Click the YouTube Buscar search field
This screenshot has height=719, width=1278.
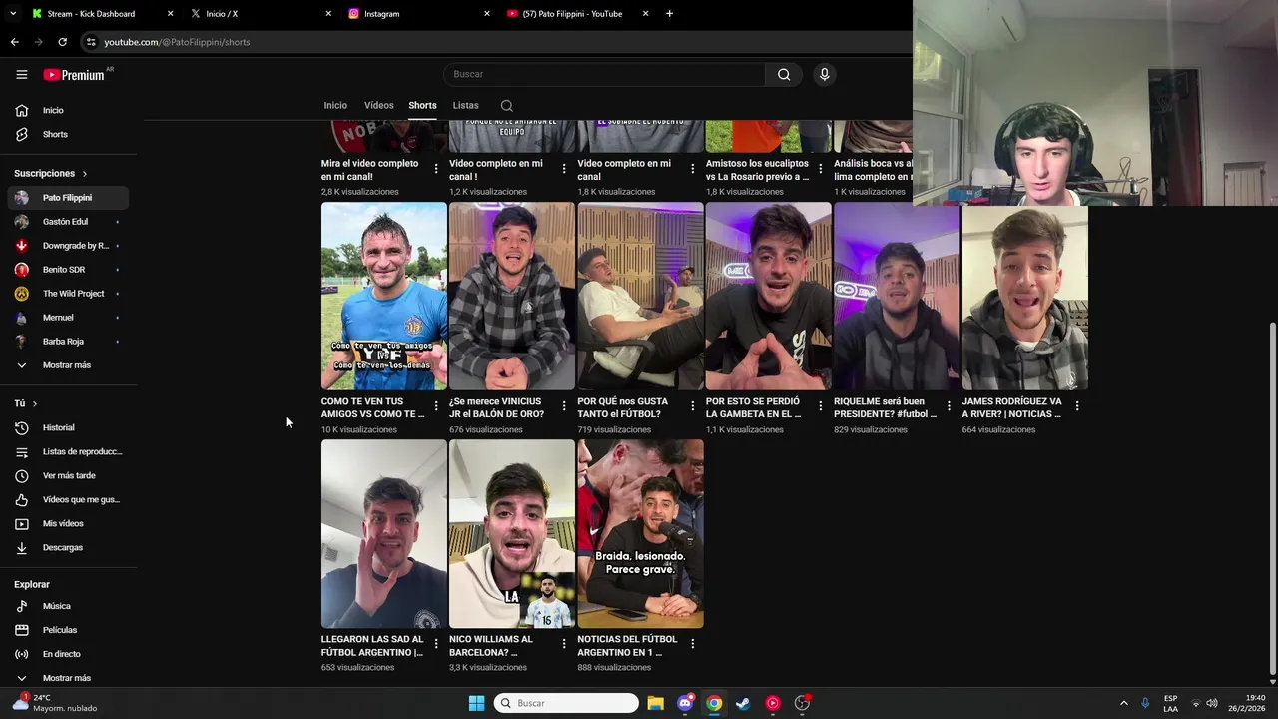click(x=604, y=74)
